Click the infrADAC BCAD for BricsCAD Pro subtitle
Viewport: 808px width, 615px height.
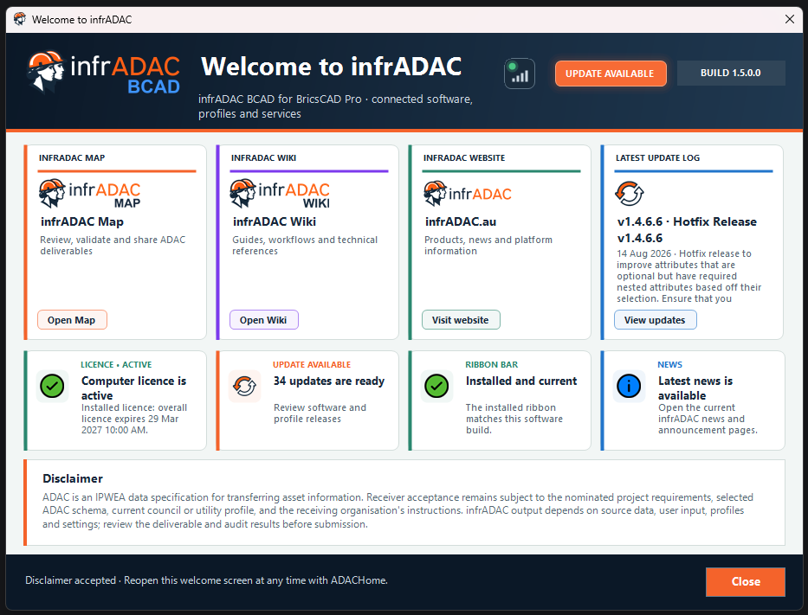tap(335, 106)
